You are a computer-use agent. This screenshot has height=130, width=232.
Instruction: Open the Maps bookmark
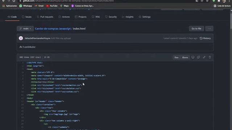(x=65, y=6)
